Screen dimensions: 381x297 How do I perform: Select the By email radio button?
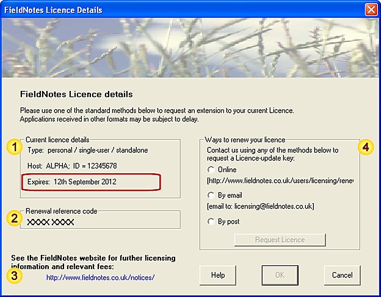[x=211, y=195]
